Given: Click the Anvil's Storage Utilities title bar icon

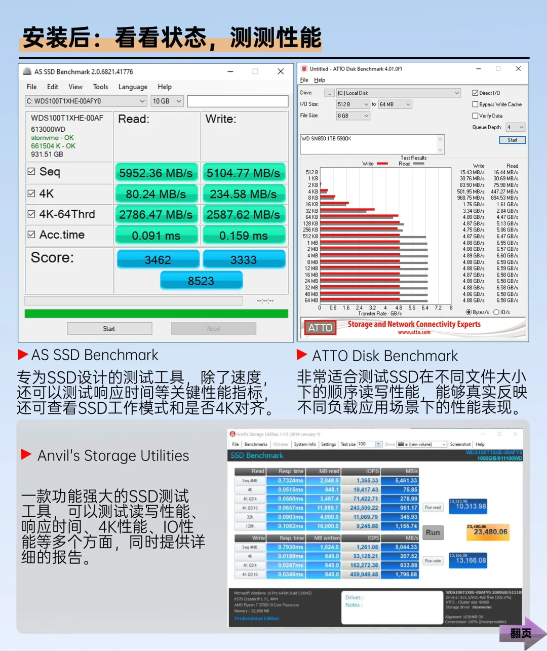Looking at the screenshot, I should pos(232,434).
